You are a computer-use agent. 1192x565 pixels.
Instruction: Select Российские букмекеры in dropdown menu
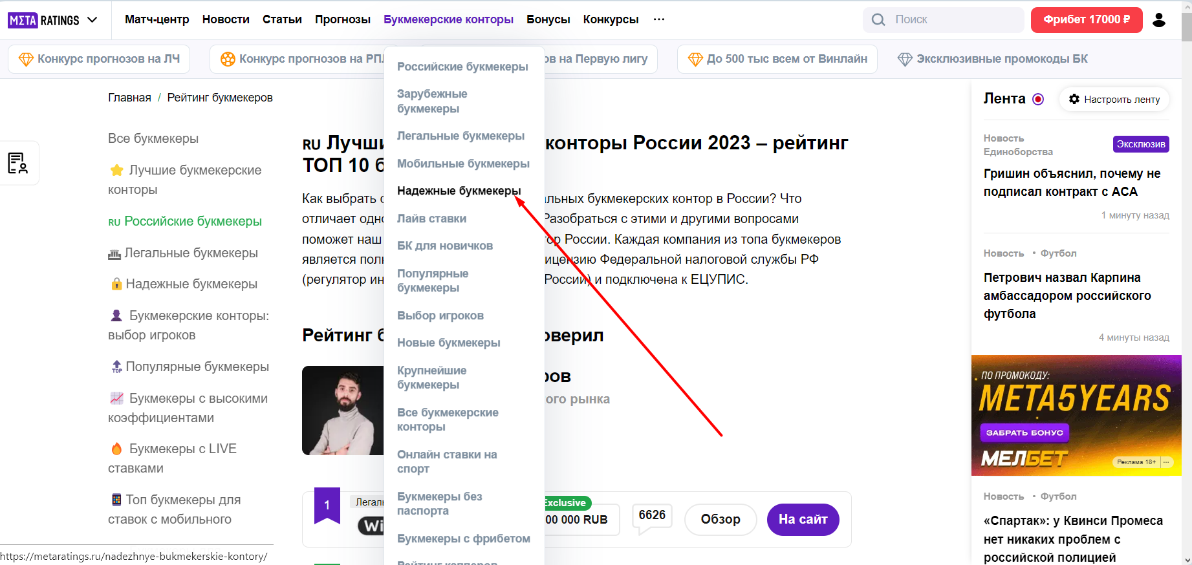[x=462, y=67]
